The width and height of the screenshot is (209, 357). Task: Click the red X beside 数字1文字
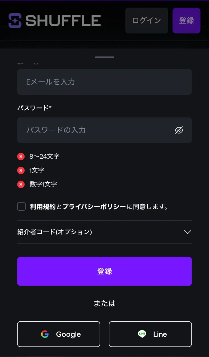21,184
